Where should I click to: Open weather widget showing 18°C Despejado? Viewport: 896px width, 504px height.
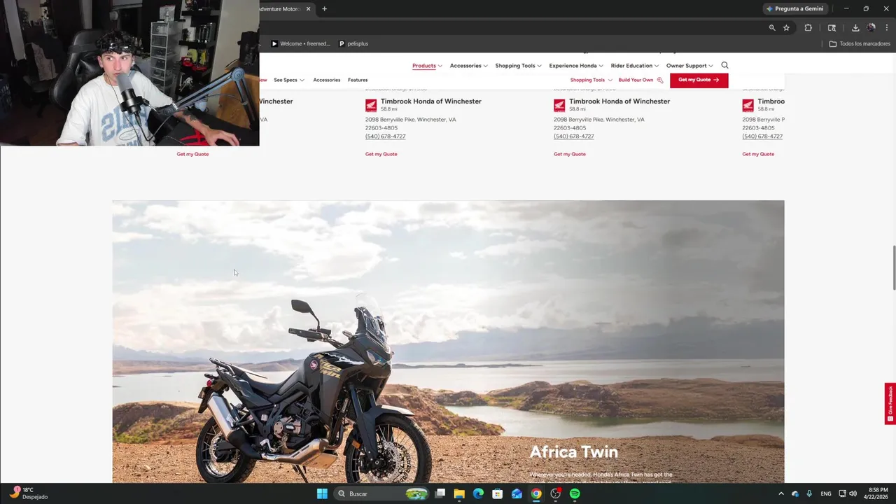click(28, 493)
